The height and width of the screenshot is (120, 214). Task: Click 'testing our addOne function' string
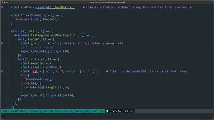pos(53,35)
